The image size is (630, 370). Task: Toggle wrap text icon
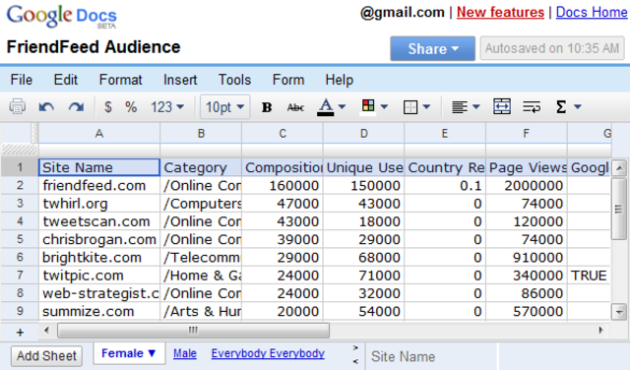click(x=532, y=107)
